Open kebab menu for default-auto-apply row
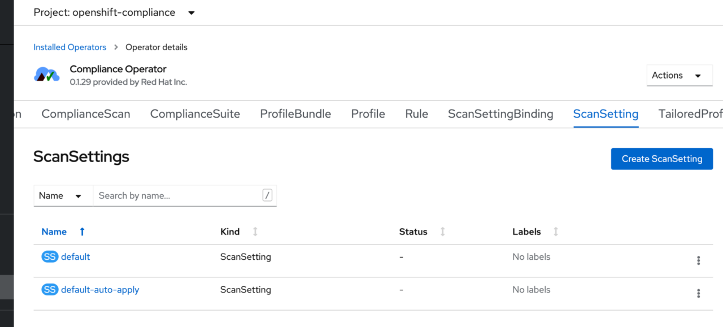This screenshot has height=327, width=723. [698, 293]
